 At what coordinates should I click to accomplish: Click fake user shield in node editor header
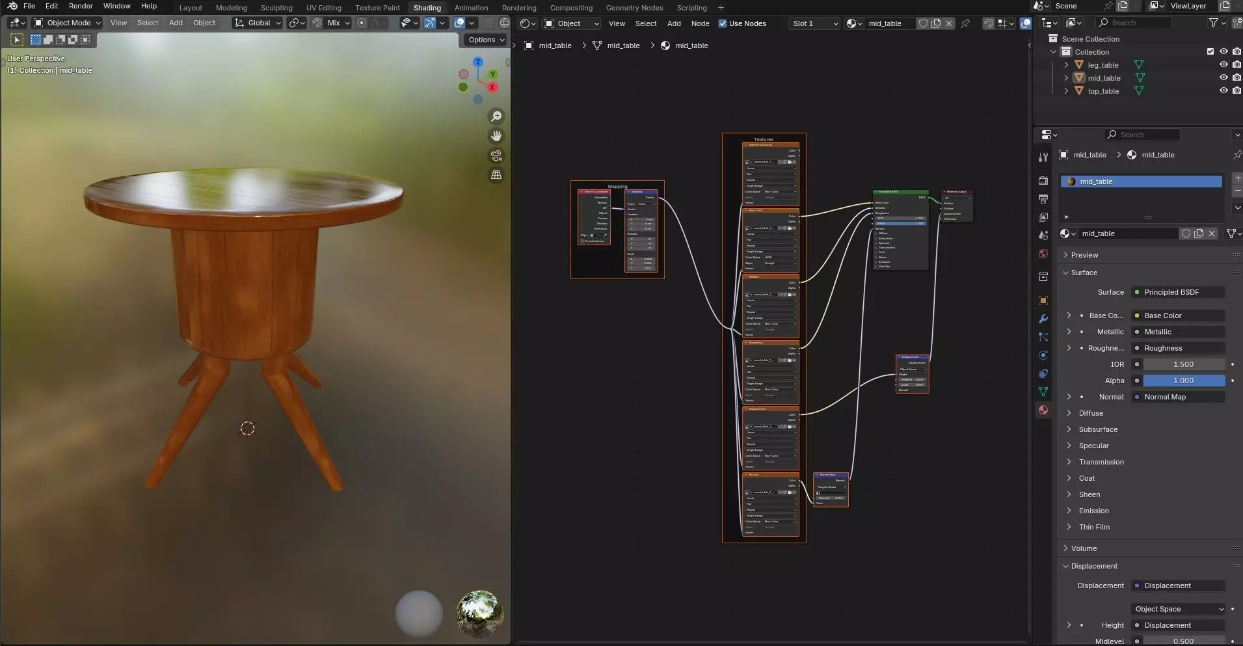(x=923, y=23)
